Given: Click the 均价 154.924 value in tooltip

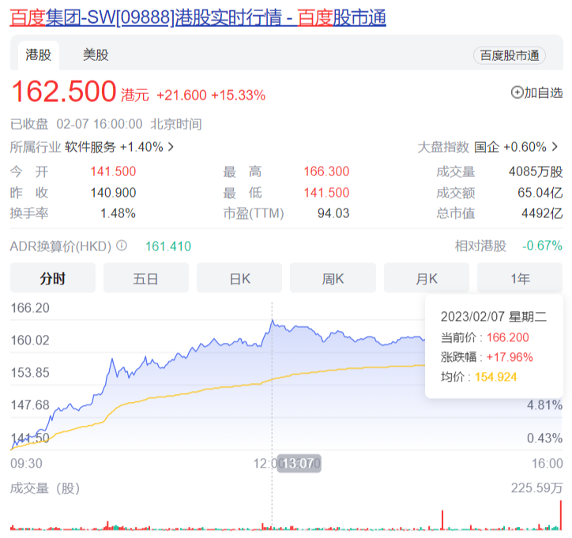Looking at the screenshot, I should coord(495,377).
